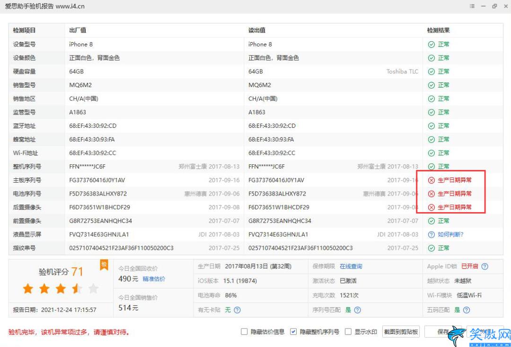
Task: Open the 精准估价 link
Action: coord(154,279)
